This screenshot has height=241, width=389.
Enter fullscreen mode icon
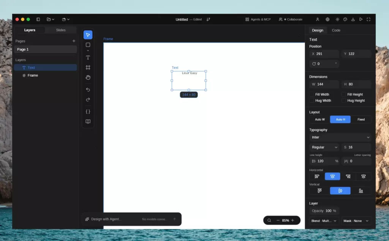coord(368,19)
